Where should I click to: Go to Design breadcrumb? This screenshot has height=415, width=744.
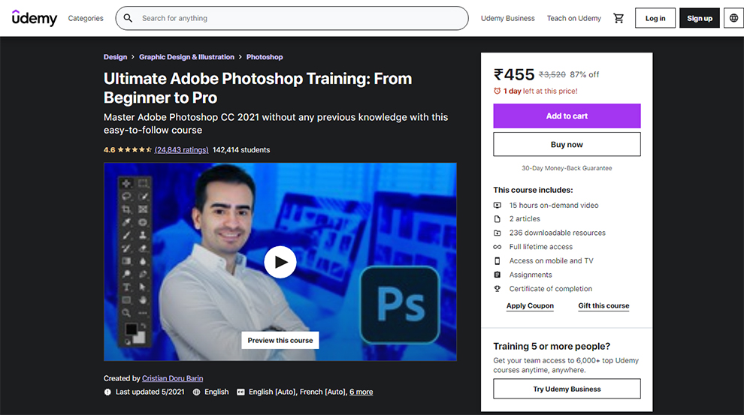tap(115, 57)
